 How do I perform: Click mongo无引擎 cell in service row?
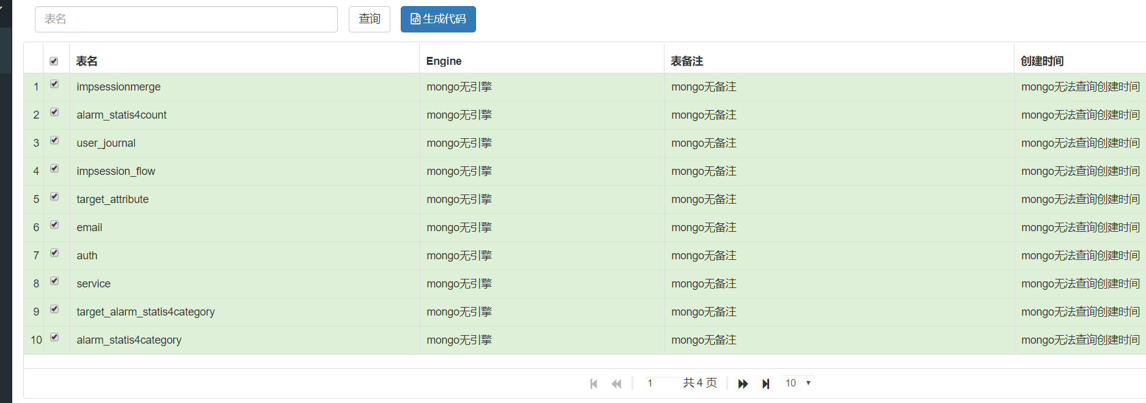[x=460, y=284]
